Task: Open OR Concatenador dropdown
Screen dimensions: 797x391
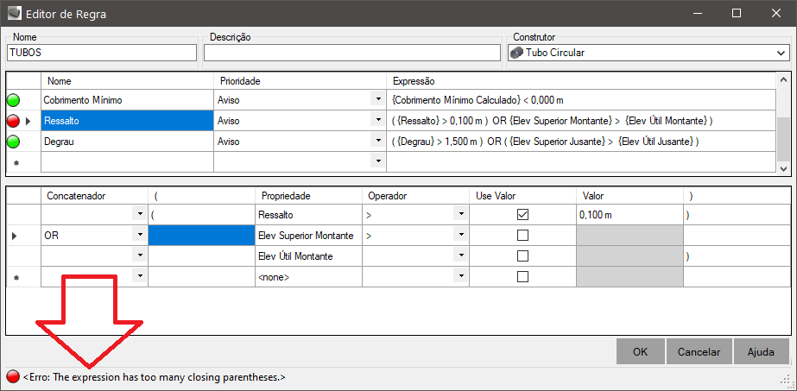Action: pos(139,236)
